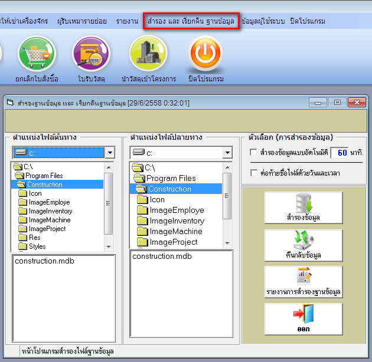Click the cancel purchase order cart icon
This screenshot has height=362, width=372.
[x=37, y=54]
